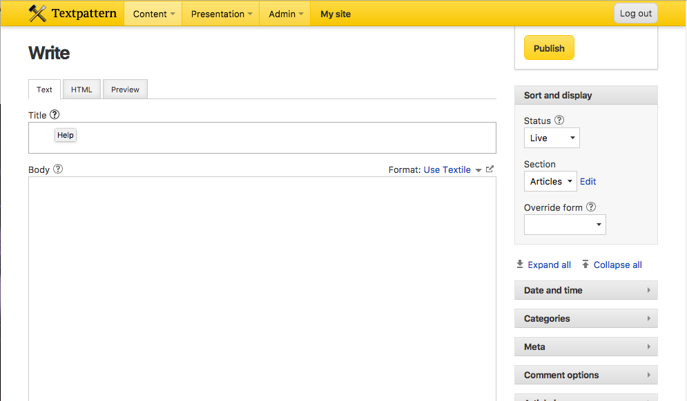Click Edit next to Section
This screenshot has width=687, height=401.
[x=588, y=181]
